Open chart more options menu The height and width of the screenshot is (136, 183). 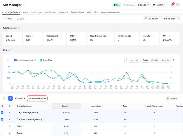click(173, 60)
